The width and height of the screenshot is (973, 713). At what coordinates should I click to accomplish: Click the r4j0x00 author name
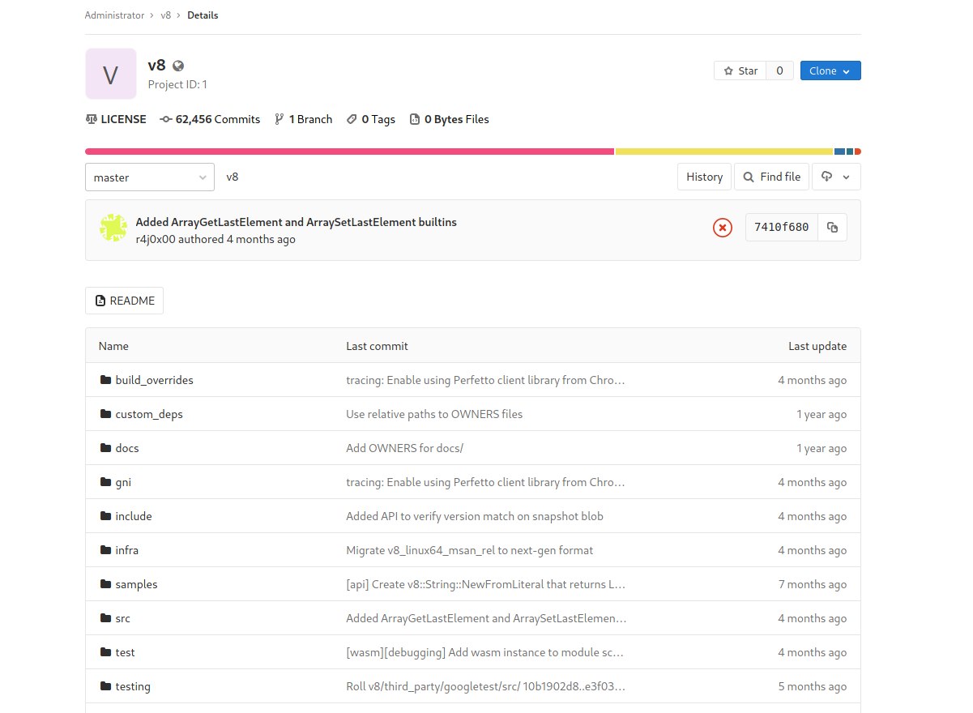[156, 239]
